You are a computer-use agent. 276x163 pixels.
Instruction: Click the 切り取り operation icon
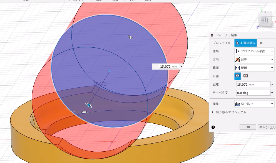click(x=237, y=104)
